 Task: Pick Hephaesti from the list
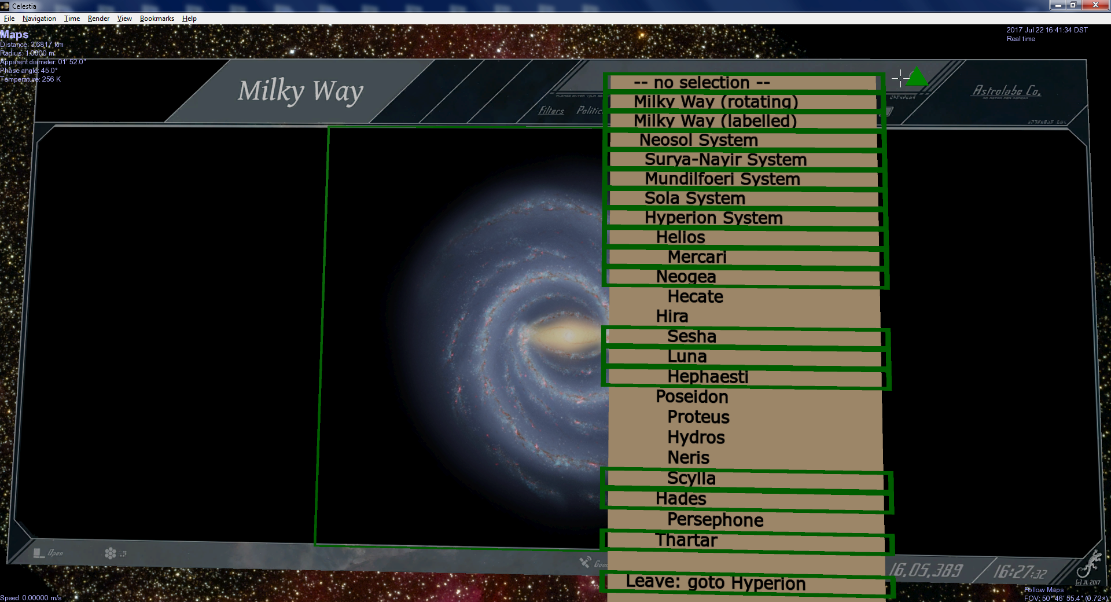[x=746, y=377]
